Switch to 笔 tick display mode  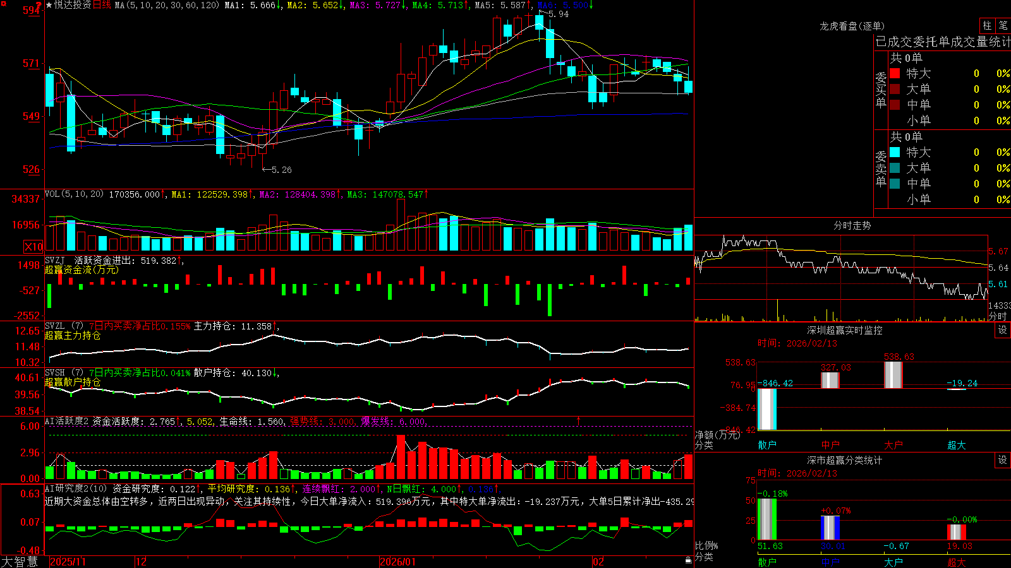point(1003,25)
